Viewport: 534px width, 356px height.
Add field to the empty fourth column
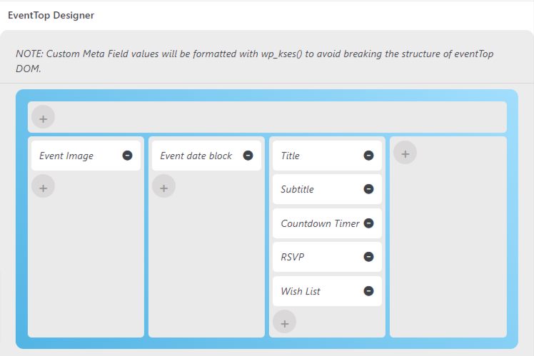(x=405, y=153)
